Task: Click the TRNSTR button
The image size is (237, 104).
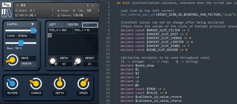Action: pyautogui.click(x=28, y=64)
